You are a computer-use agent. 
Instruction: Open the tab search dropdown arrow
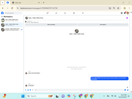coord(3,3)
